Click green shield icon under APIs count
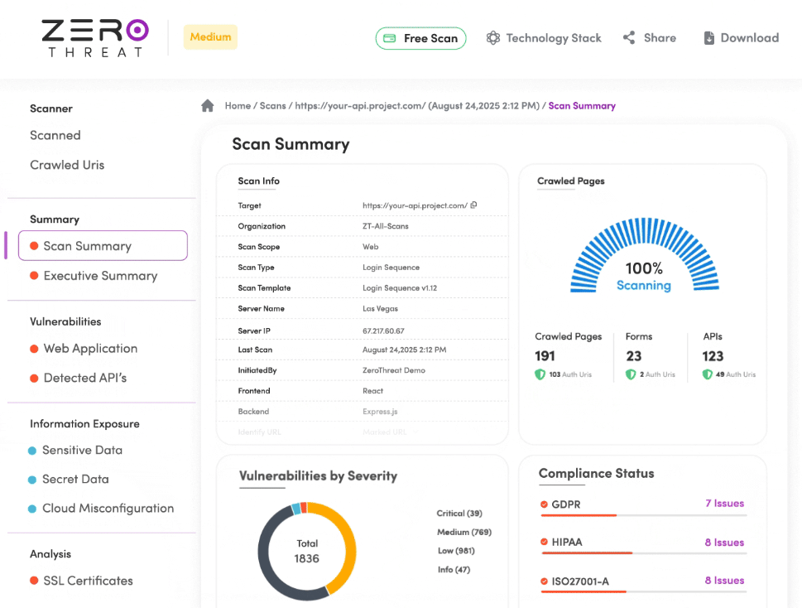The height and width of the screenshot is (608, 802). (708, 374)
